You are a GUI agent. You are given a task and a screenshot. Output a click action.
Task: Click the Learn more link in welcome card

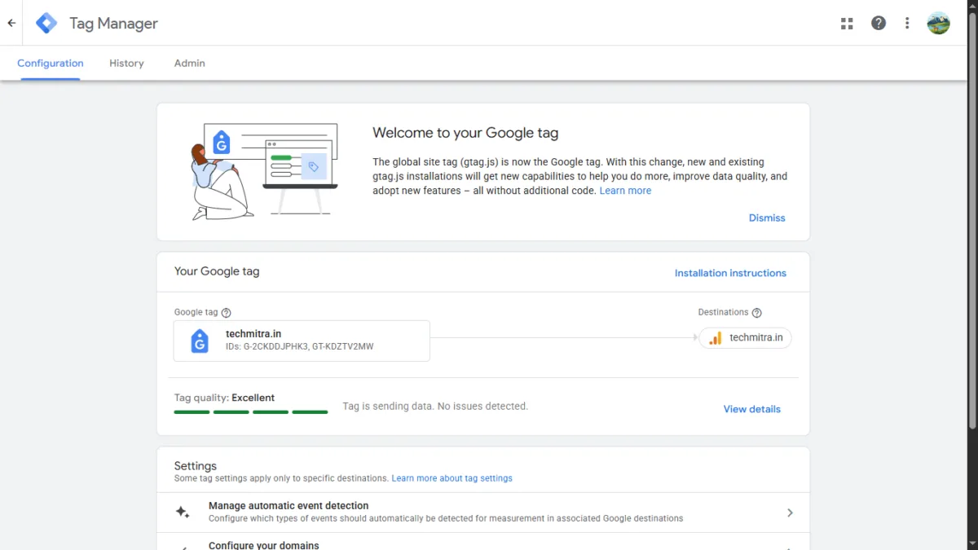pyautogui.click(x=625, y=191)
